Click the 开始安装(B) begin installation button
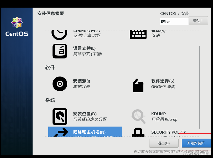This screenshot has height=158, width=213. click(196, 143)
